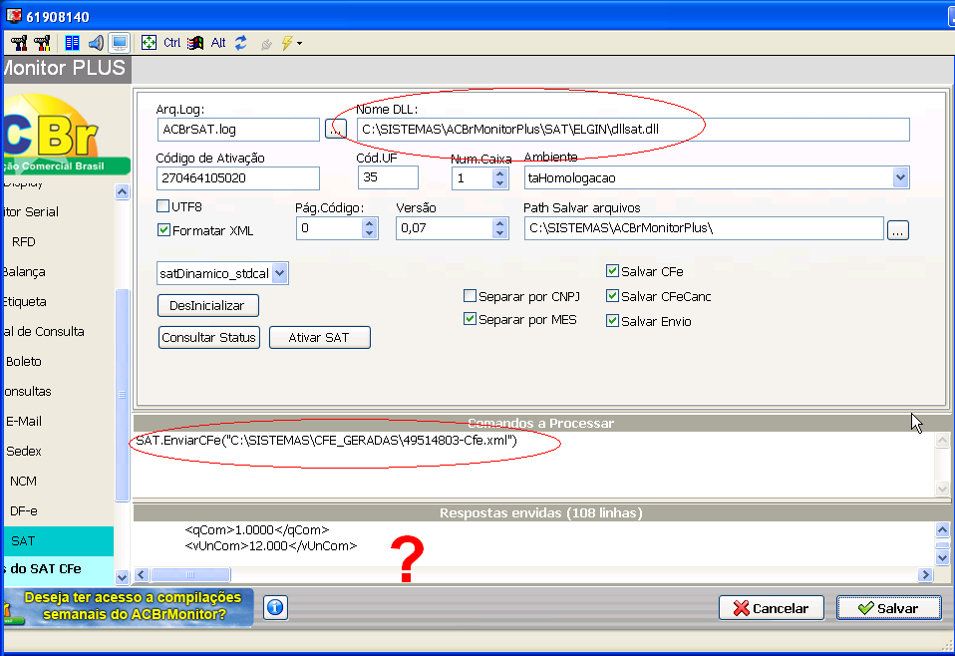Uncheck the Salvar CFeCanc checkbox
This screenshot has height=656, width=955.
tap(613, 296)
